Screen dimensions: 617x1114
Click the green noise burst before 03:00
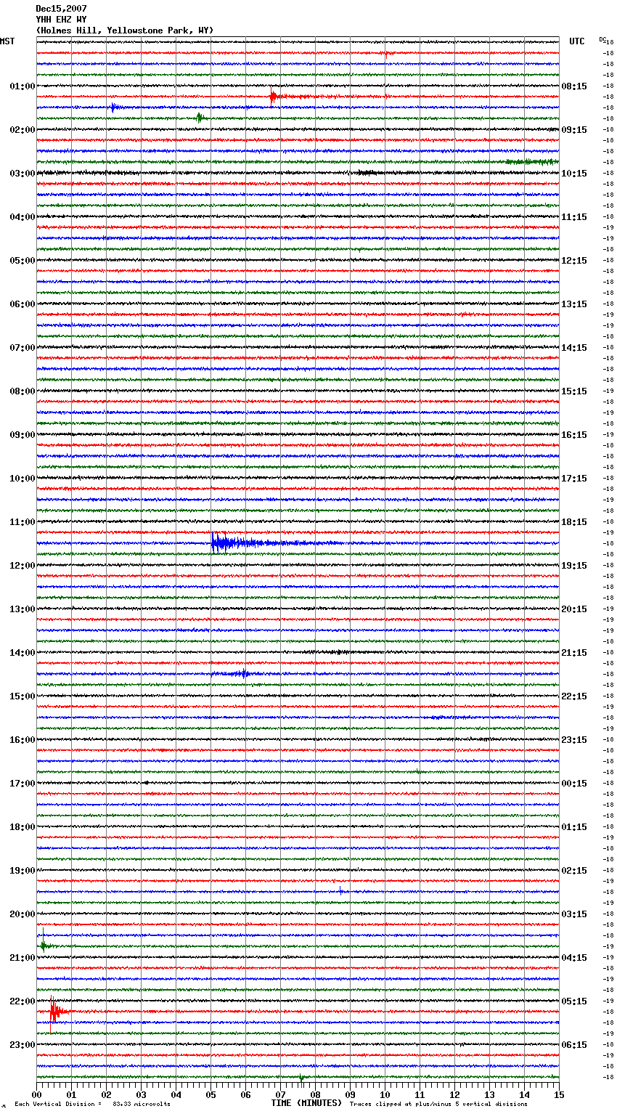[531, 162]
